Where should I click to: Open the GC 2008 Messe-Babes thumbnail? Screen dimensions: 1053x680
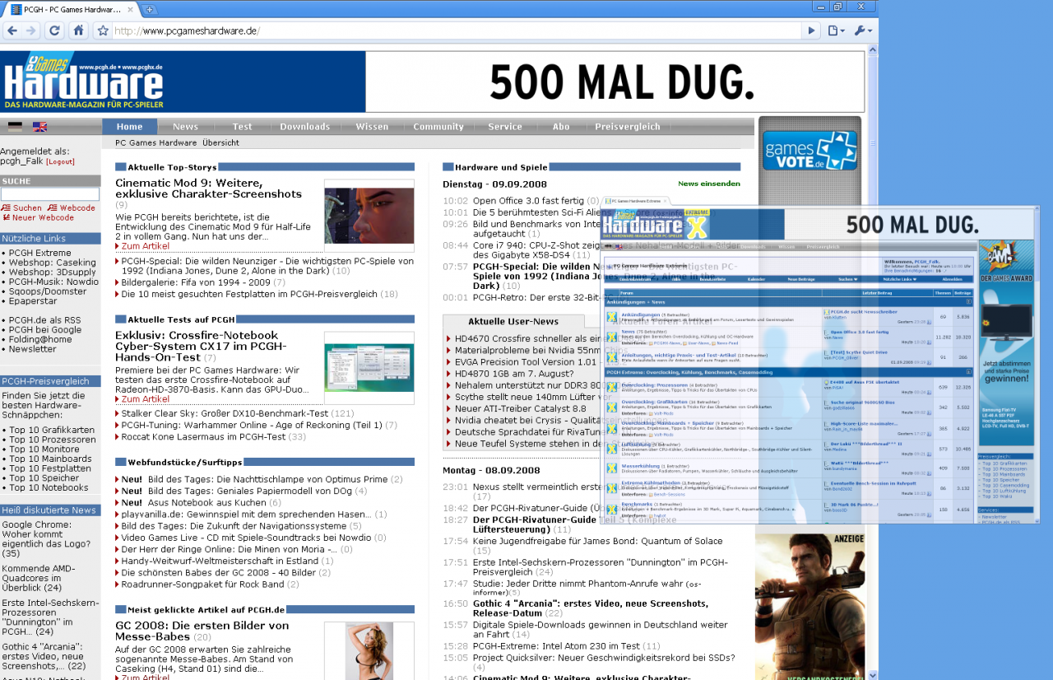369,651
